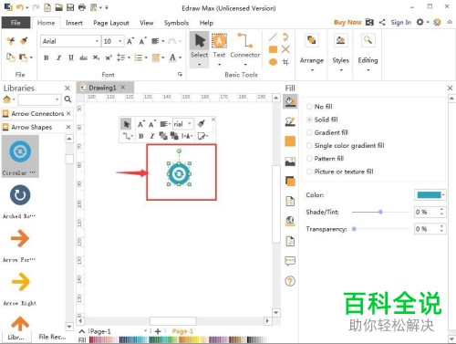This screenshot has height=344, width=456.
Task: Open the Styles gallery
Action: (340, 52)
